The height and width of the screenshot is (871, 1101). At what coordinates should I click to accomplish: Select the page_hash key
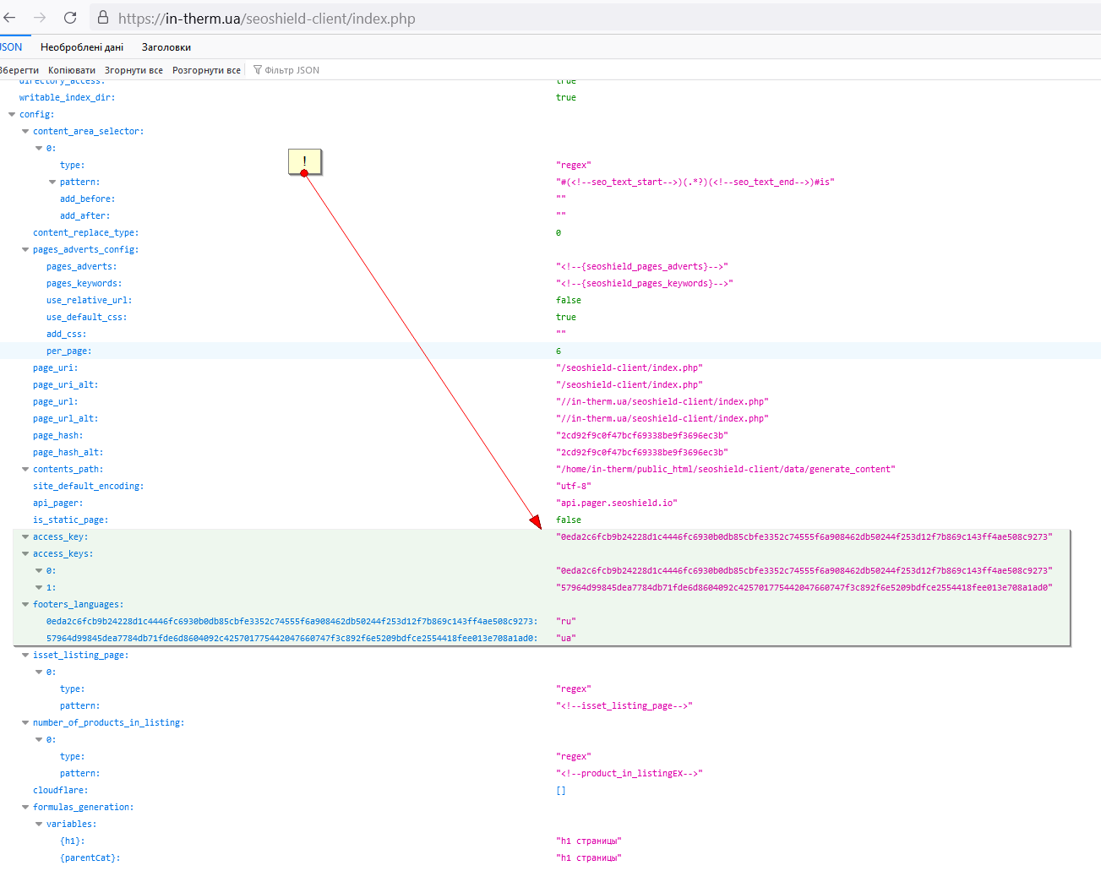(57, 436)
